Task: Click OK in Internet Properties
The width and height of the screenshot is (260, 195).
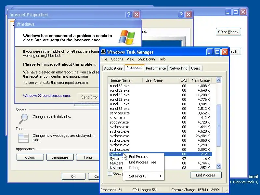Action: tap(73, 176)
